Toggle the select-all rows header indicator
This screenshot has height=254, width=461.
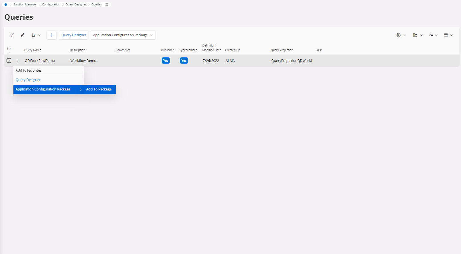pyautogui.click(x=9, y=51)
